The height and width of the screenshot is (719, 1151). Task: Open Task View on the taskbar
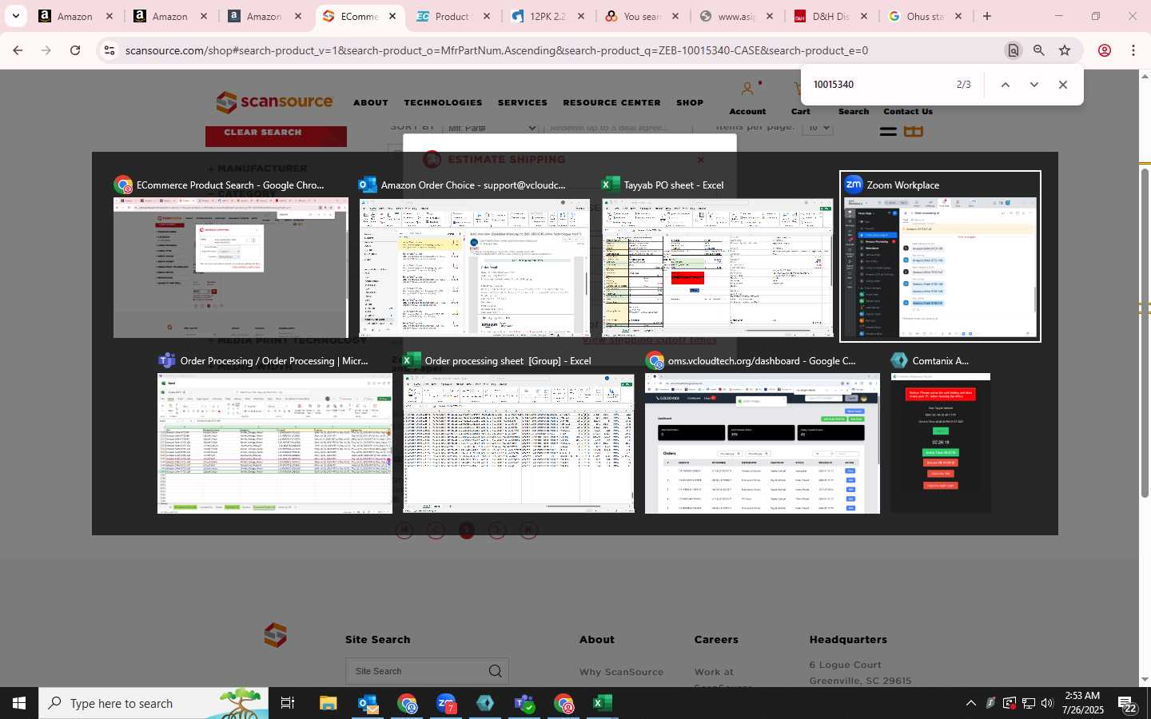(x=288, y=703)
